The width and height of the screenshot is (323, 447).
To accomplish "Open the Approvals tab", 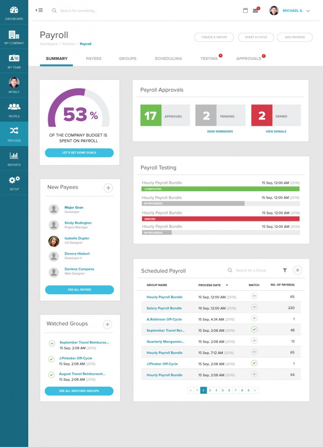I will [x=249, y=58].
